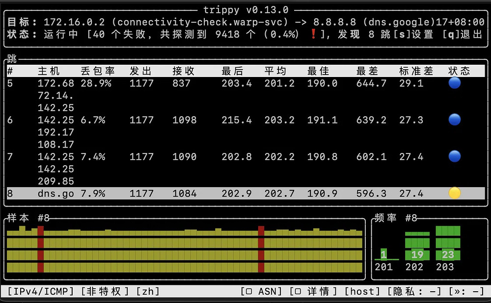
Task: Click the 596.3 worst latency value
Action: coord(371,194)
